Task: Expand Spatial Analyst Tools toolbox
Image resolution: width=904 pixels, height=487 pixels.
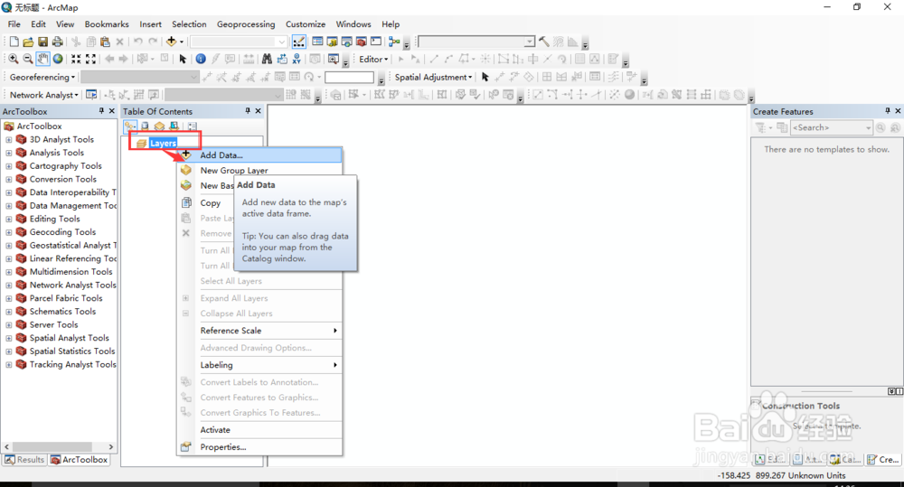Action: coord(9,338)
